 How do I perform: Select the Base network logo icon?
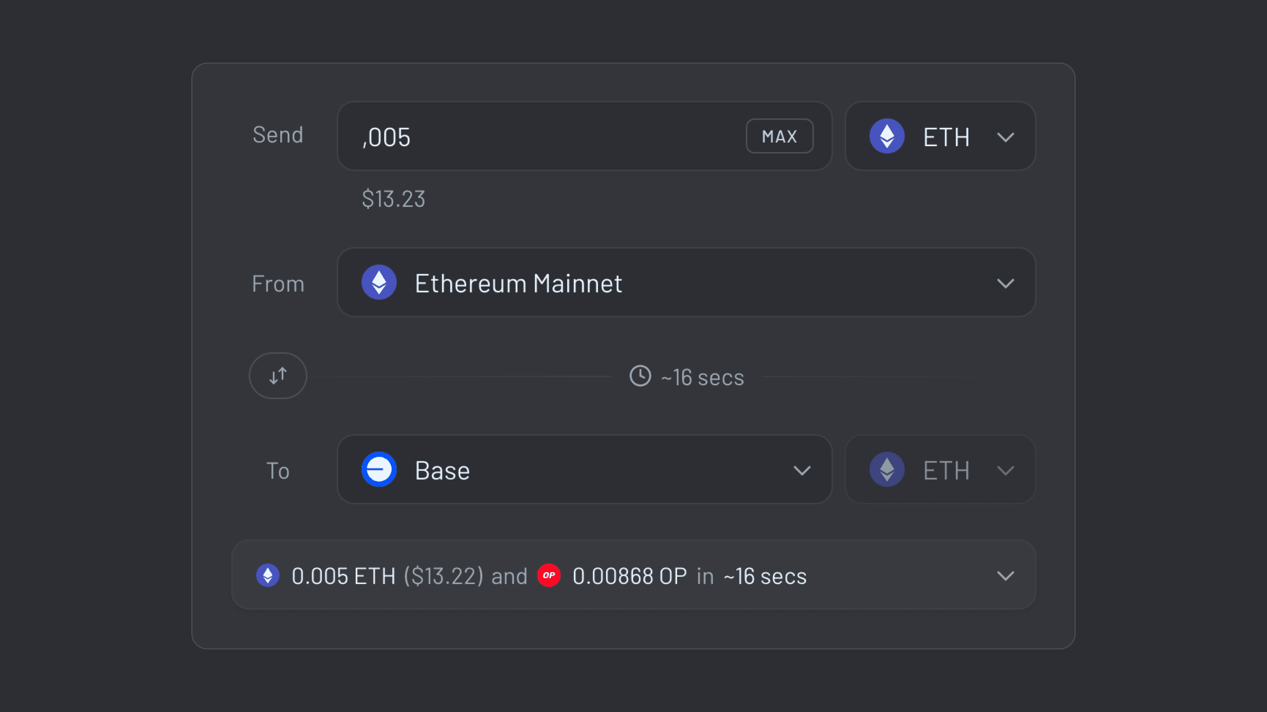[379, 469]
